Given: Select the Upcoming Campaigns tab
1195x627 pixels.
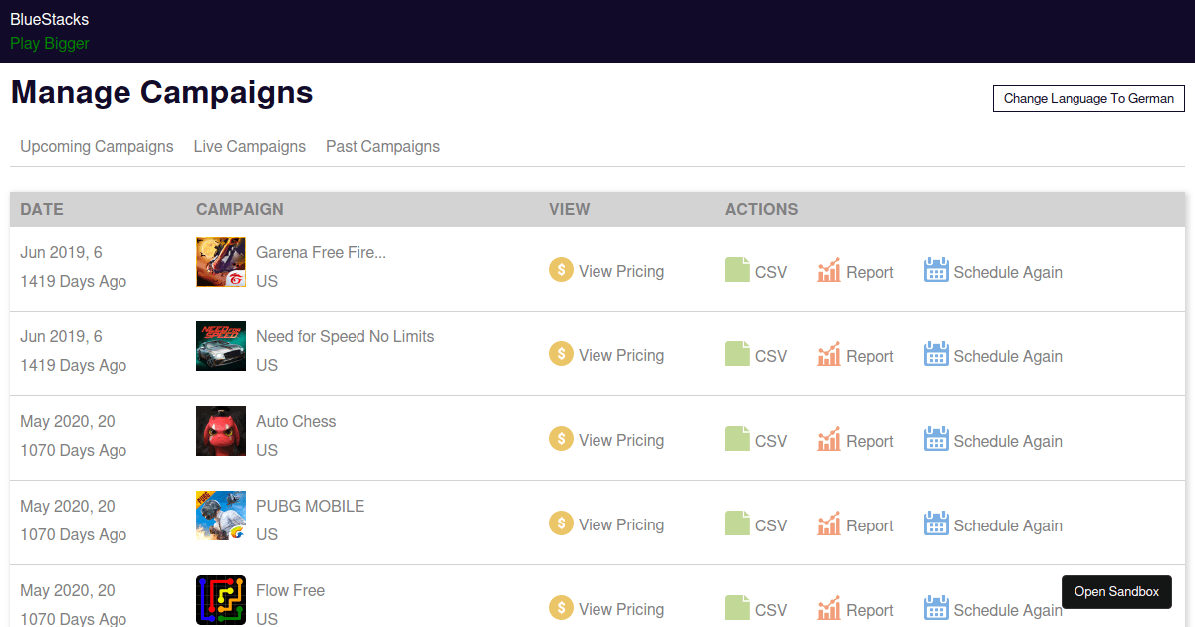Looking at the screenshot, I should 97,146.
